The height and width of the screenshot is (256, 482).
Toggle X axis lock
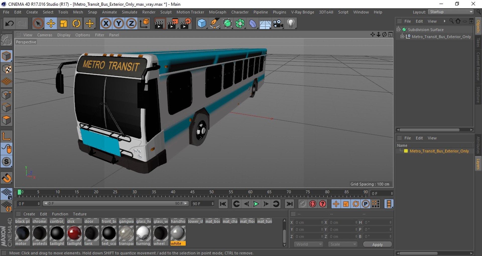pyautogui.click(x=106, y=24)
